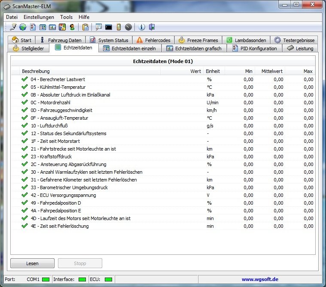Click the round gauge icon in toolbar

(x=128, y=27)
